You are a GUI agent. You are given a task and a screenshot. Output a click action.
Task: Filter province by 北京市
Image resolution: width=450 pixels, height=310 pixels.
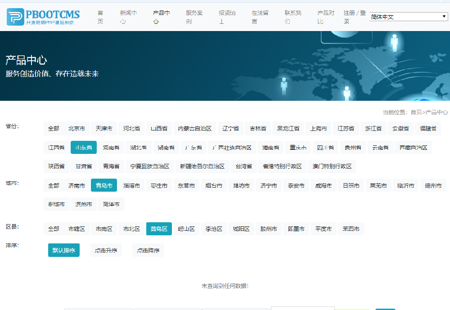pyautogui.click(x=77, y=129)
